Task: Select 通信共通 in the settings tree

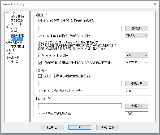Action: click(17, 16)
